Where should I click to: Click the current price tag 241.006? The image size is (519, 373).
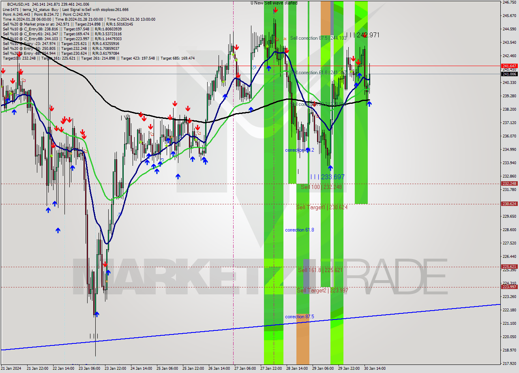[x=509, y=74]
